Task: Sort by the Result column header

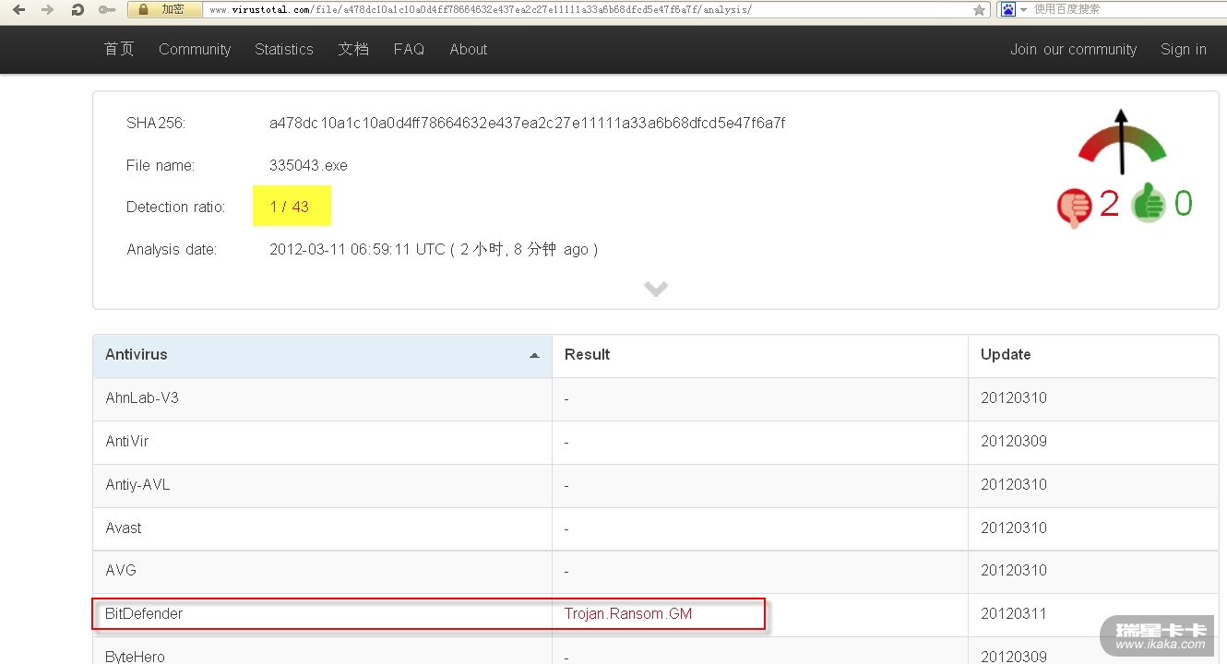Action: pos(760,355)
